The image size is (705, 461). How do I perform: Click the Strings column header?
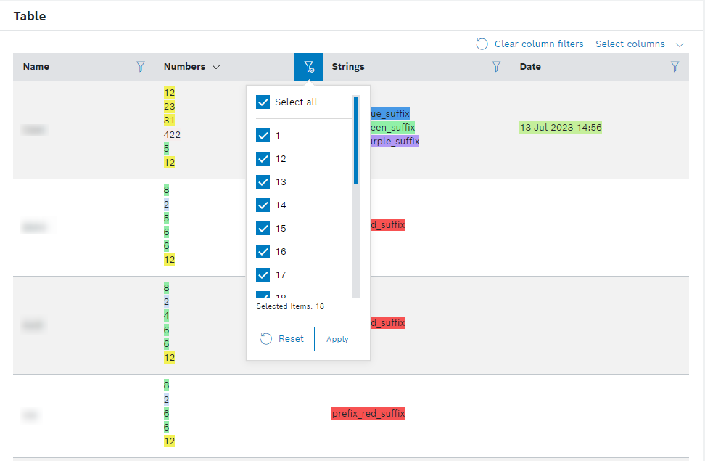click(x=348, y=67)
